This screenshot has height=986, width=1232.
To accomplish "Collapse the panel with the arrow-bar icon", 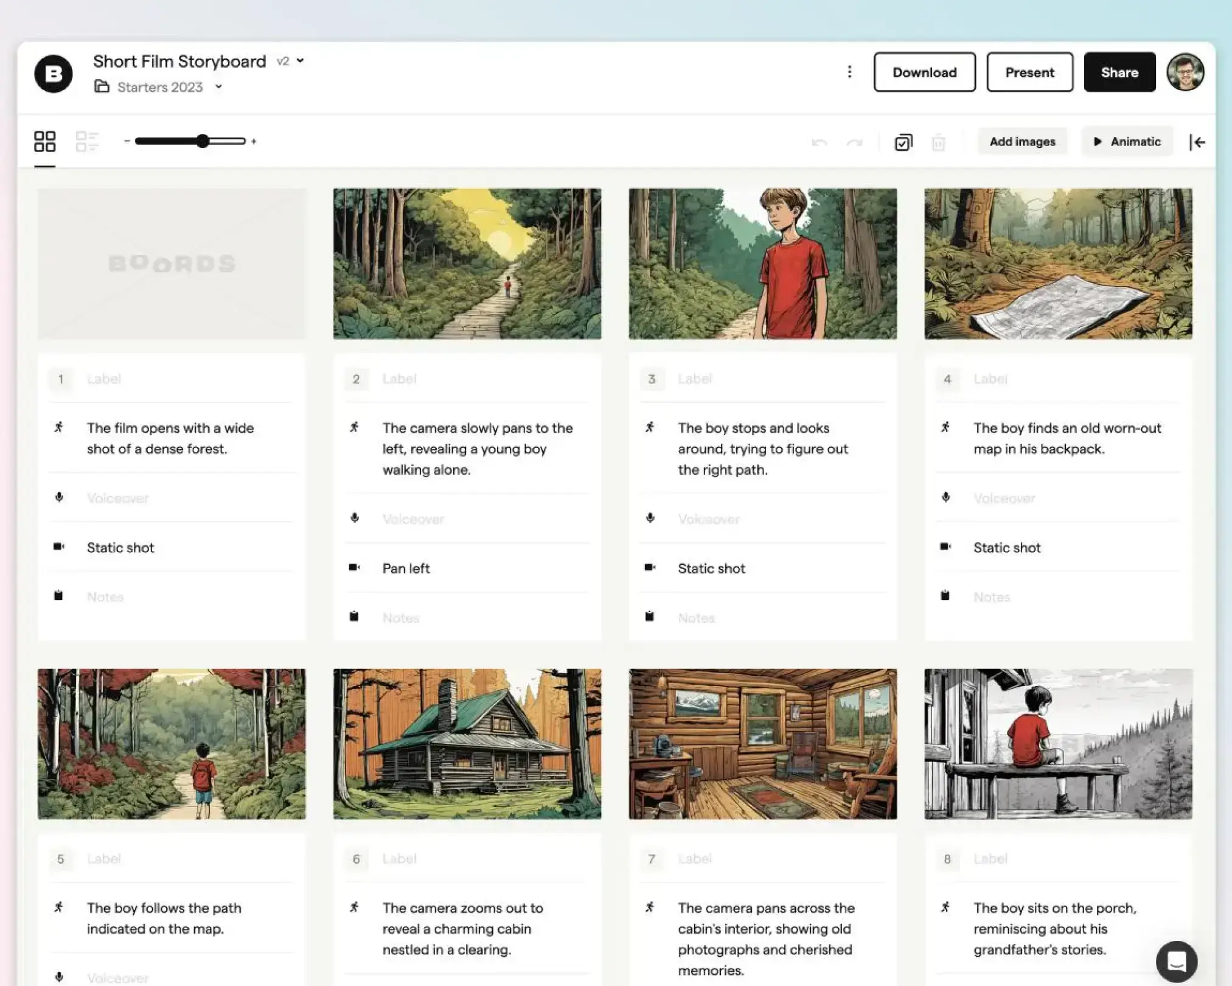I will click(x=1197, y=142).
